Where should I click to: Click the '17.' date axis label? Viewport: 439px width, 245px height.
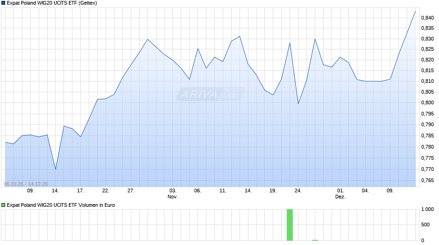tap(80, 191)
